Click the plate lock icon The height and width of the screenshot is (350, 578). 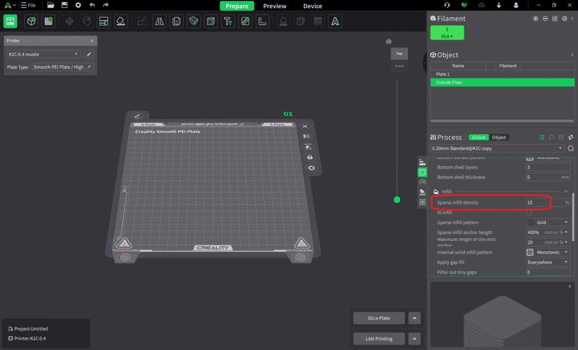[309, 157]
